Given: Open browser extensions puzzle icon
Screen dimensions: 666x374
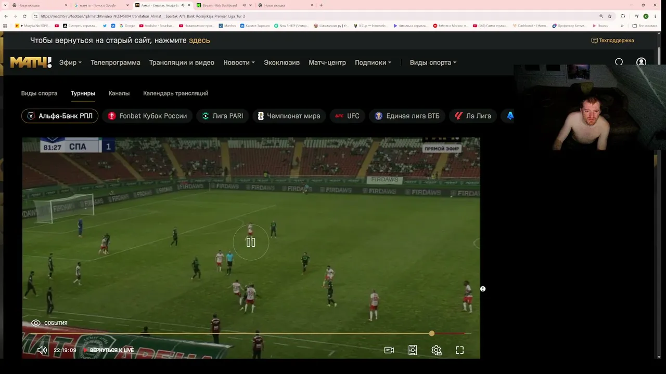Looking at the screenshot, I should point(623,16).
